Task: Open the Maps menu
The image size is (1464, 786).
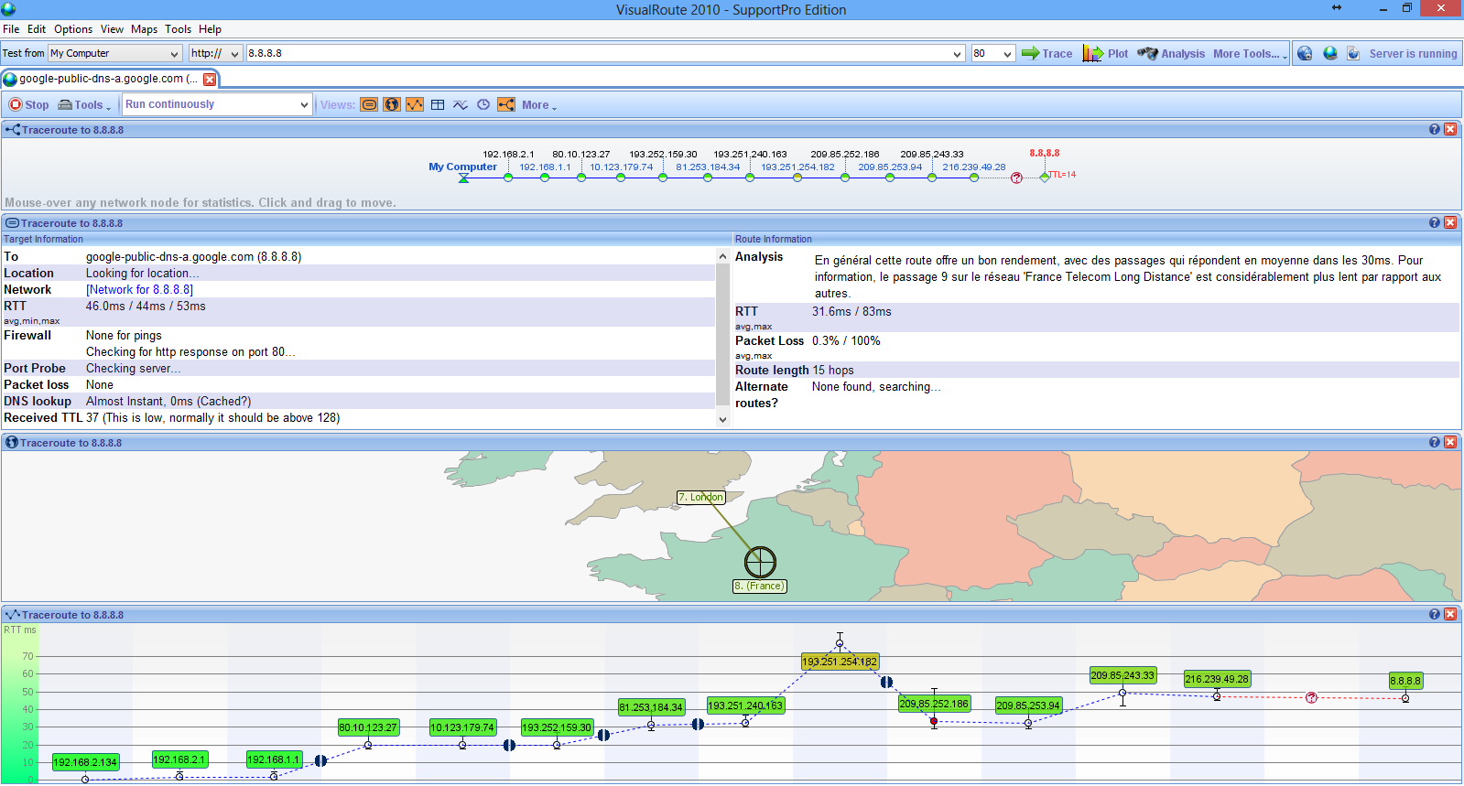Action: [x=145, y=29]
